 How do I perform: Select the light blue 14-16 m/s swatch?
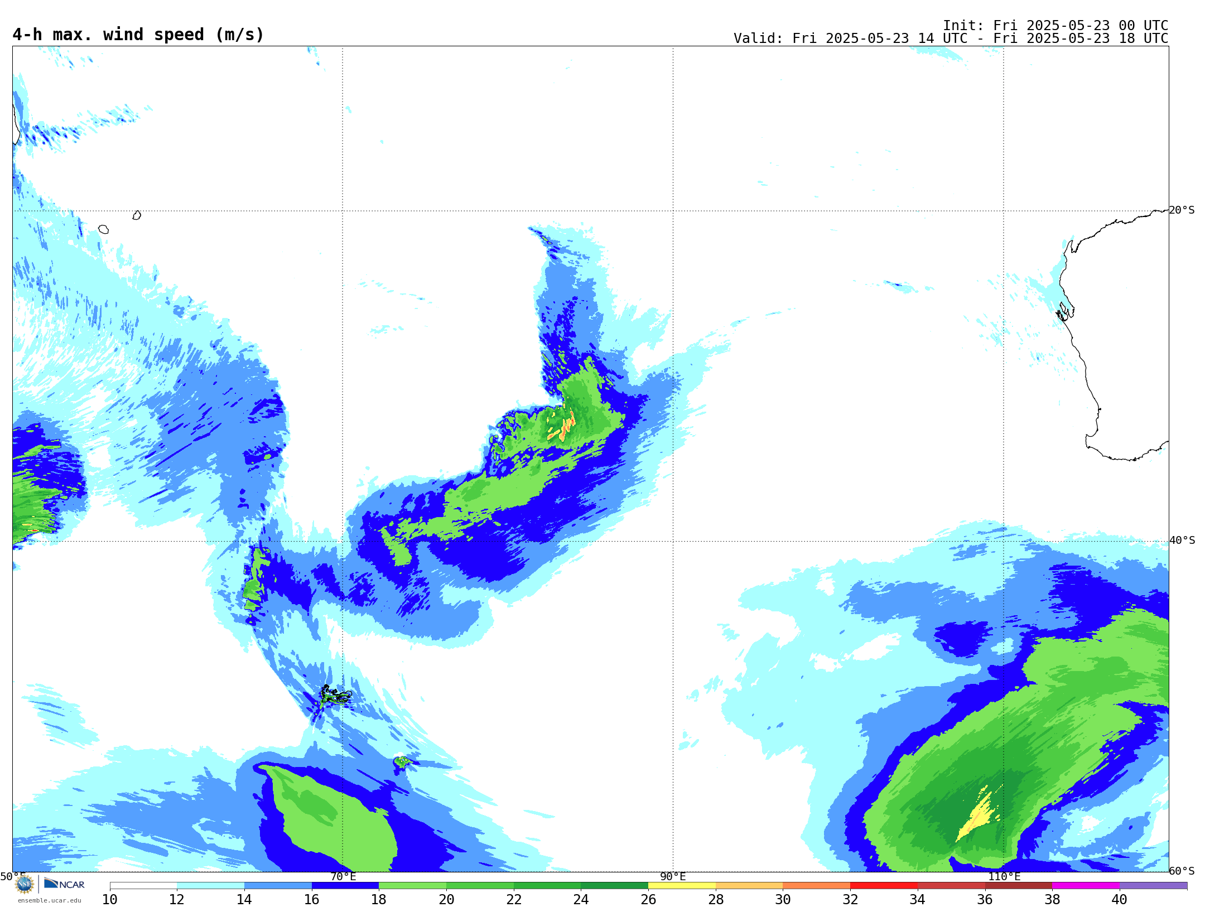tap(278, 886)
